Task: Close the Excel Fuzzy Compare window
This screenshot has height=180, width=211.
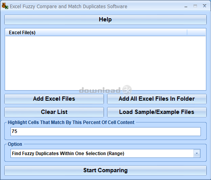Action: pos(204,6)
